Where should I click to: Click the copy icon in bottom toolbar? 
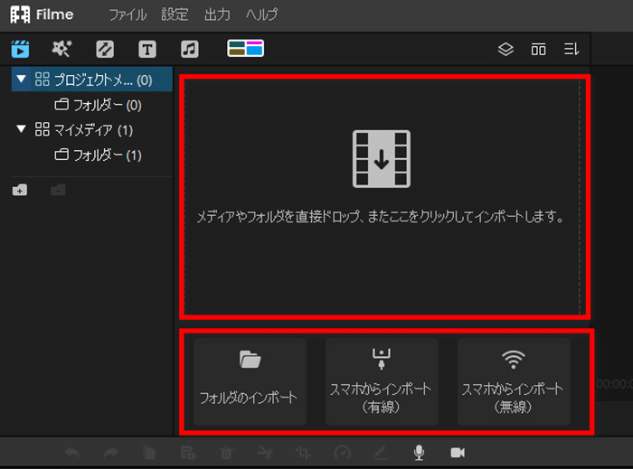(149, 453)
